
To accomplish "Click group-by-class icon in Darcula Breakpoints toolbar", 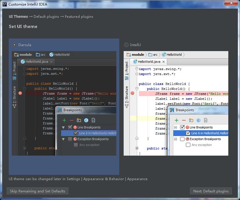I will [x=86, y=120].
